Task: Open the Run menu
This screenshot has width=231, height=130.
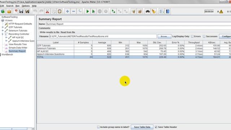Action: coord(17,6)
